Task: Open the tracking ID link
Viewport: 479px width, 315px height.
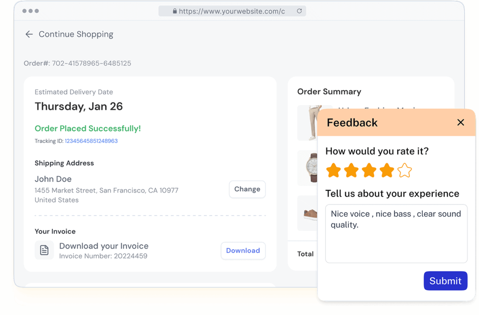Action: [91, 141]
